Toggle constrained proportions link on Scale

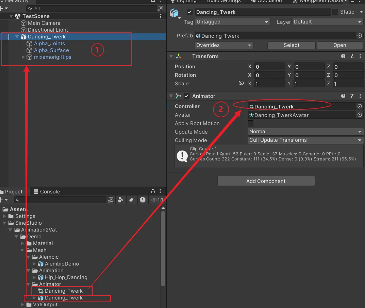coord(241,83)
